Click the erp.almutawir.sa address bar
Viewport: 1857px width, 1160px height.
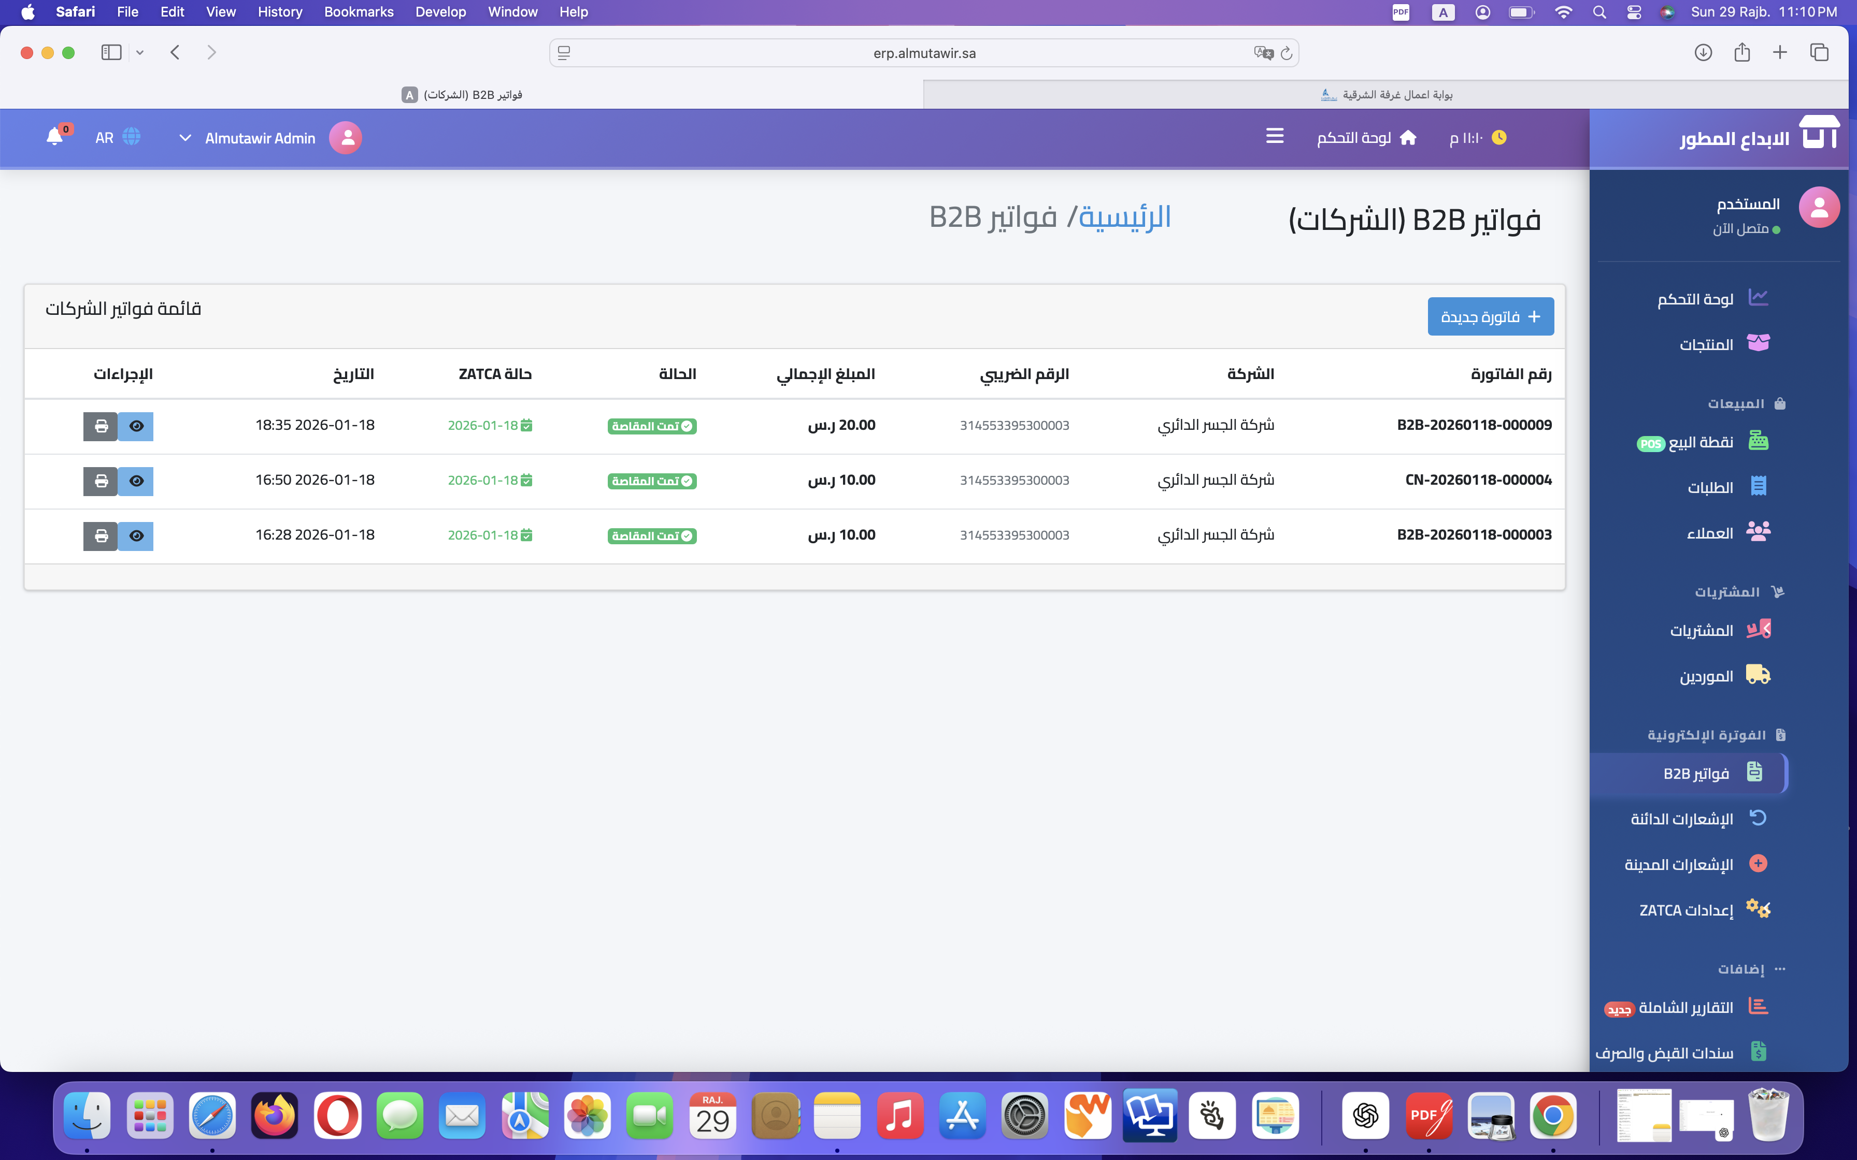tap(923, 53)
